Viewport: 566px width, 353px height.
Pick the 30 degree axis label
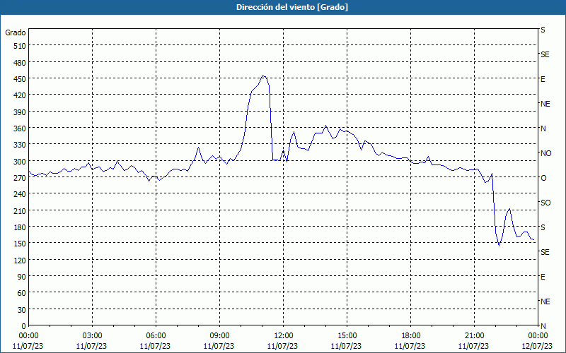point(22,310)
